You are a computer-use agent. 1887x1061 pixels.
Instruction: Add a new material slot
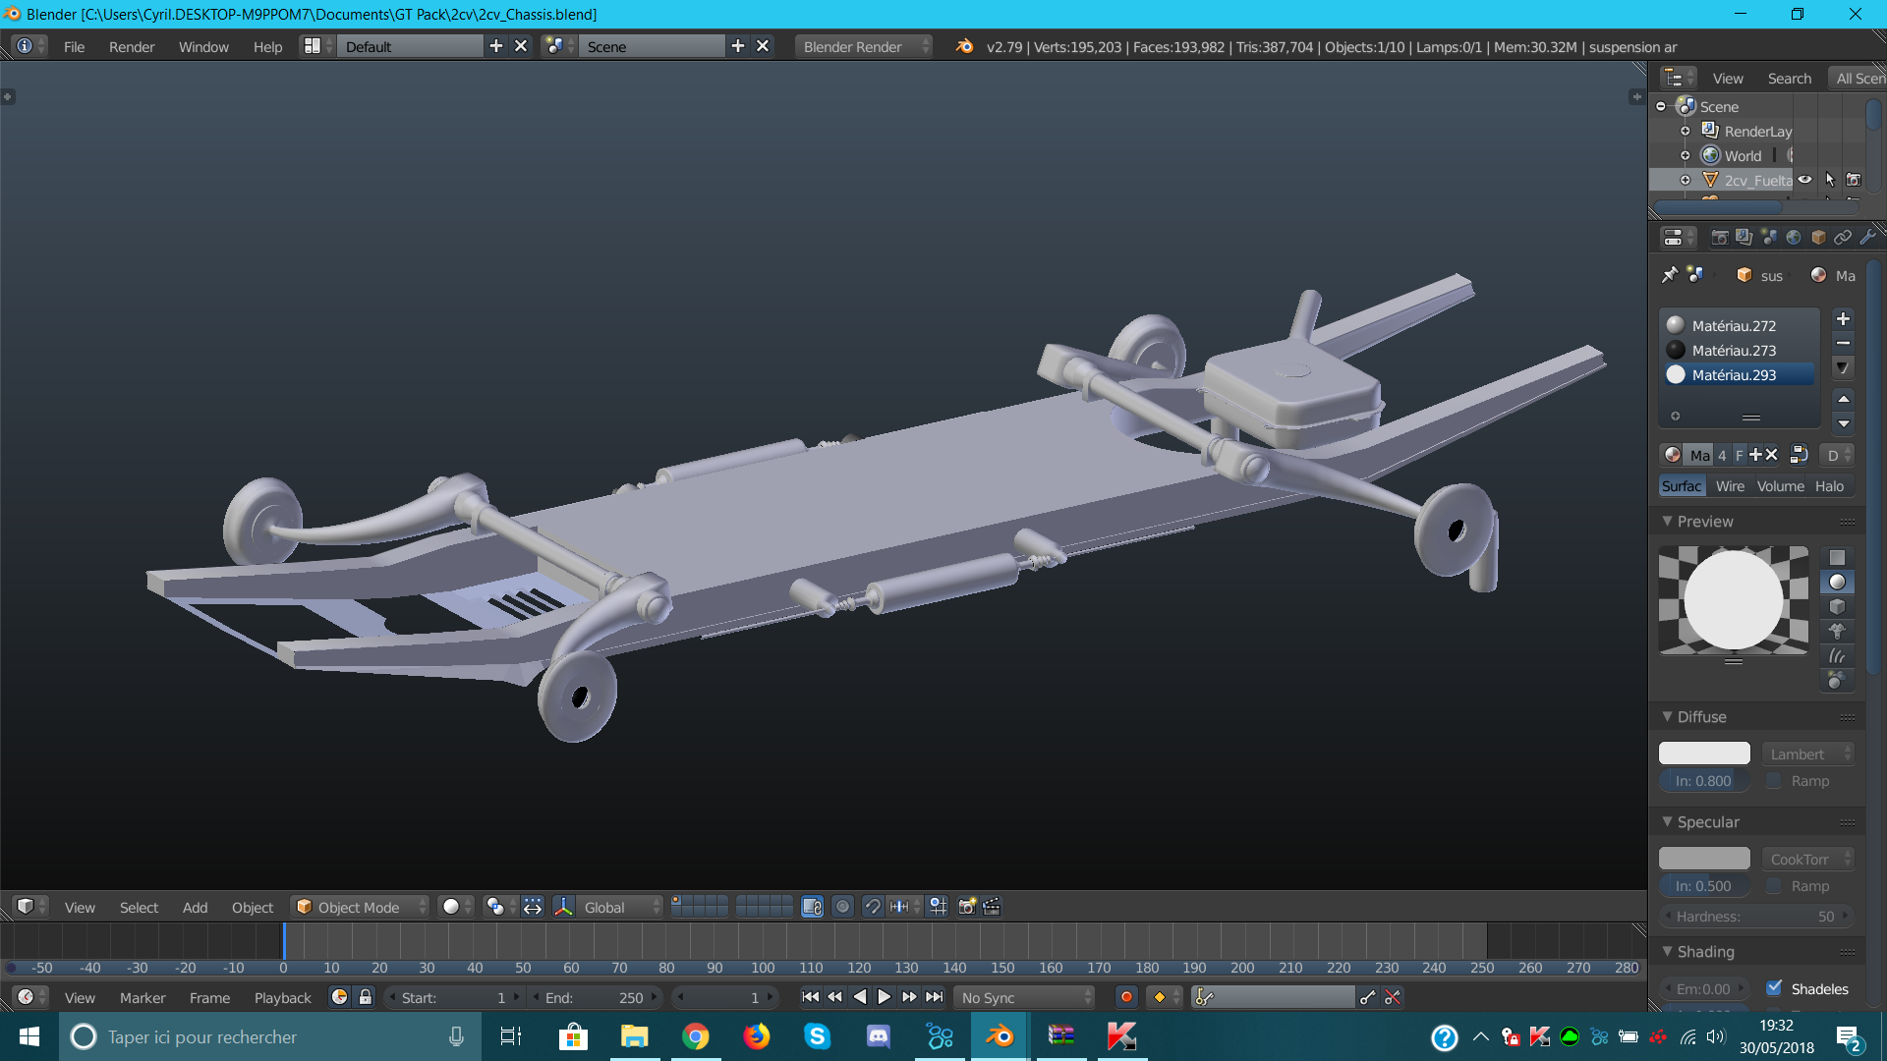1843,318
